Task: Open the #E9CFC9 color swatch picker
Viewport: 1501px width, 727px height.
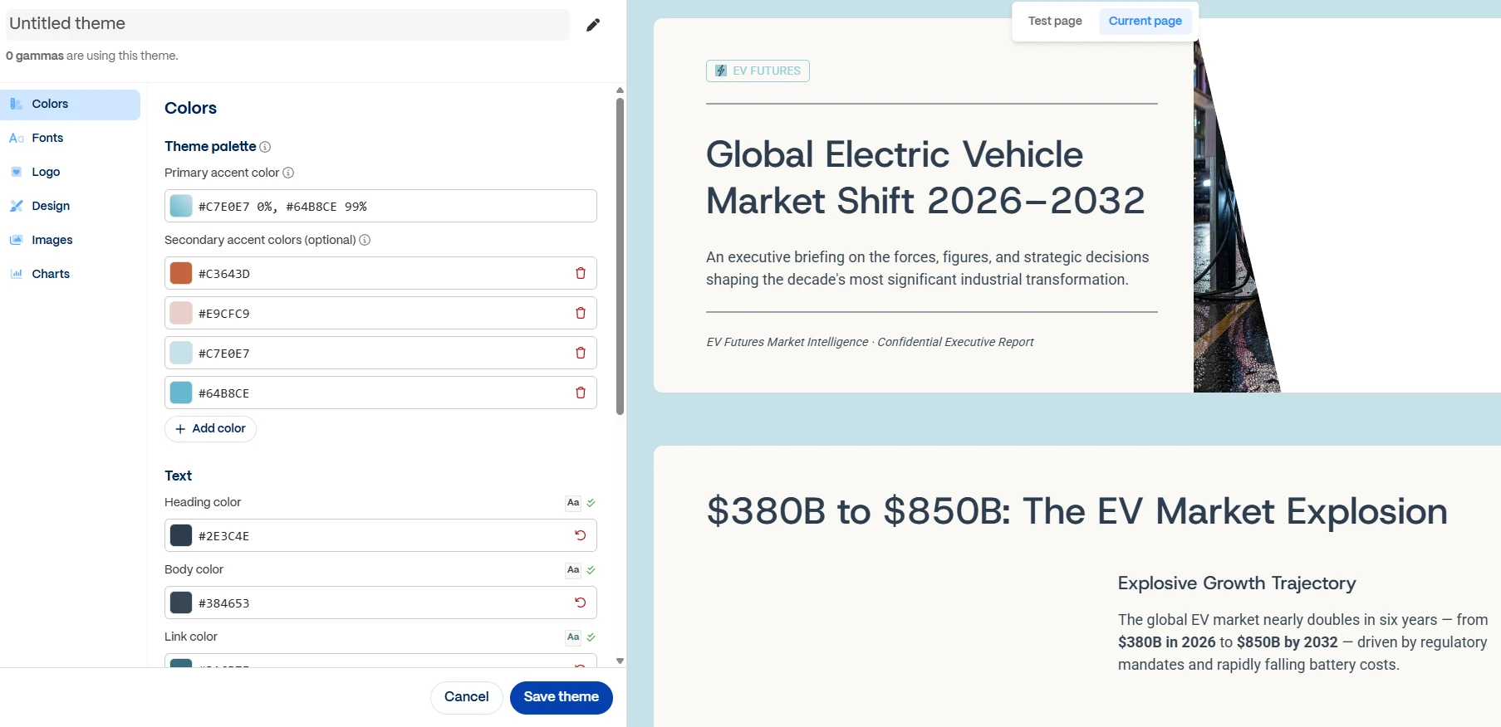Action: point(181,313)
